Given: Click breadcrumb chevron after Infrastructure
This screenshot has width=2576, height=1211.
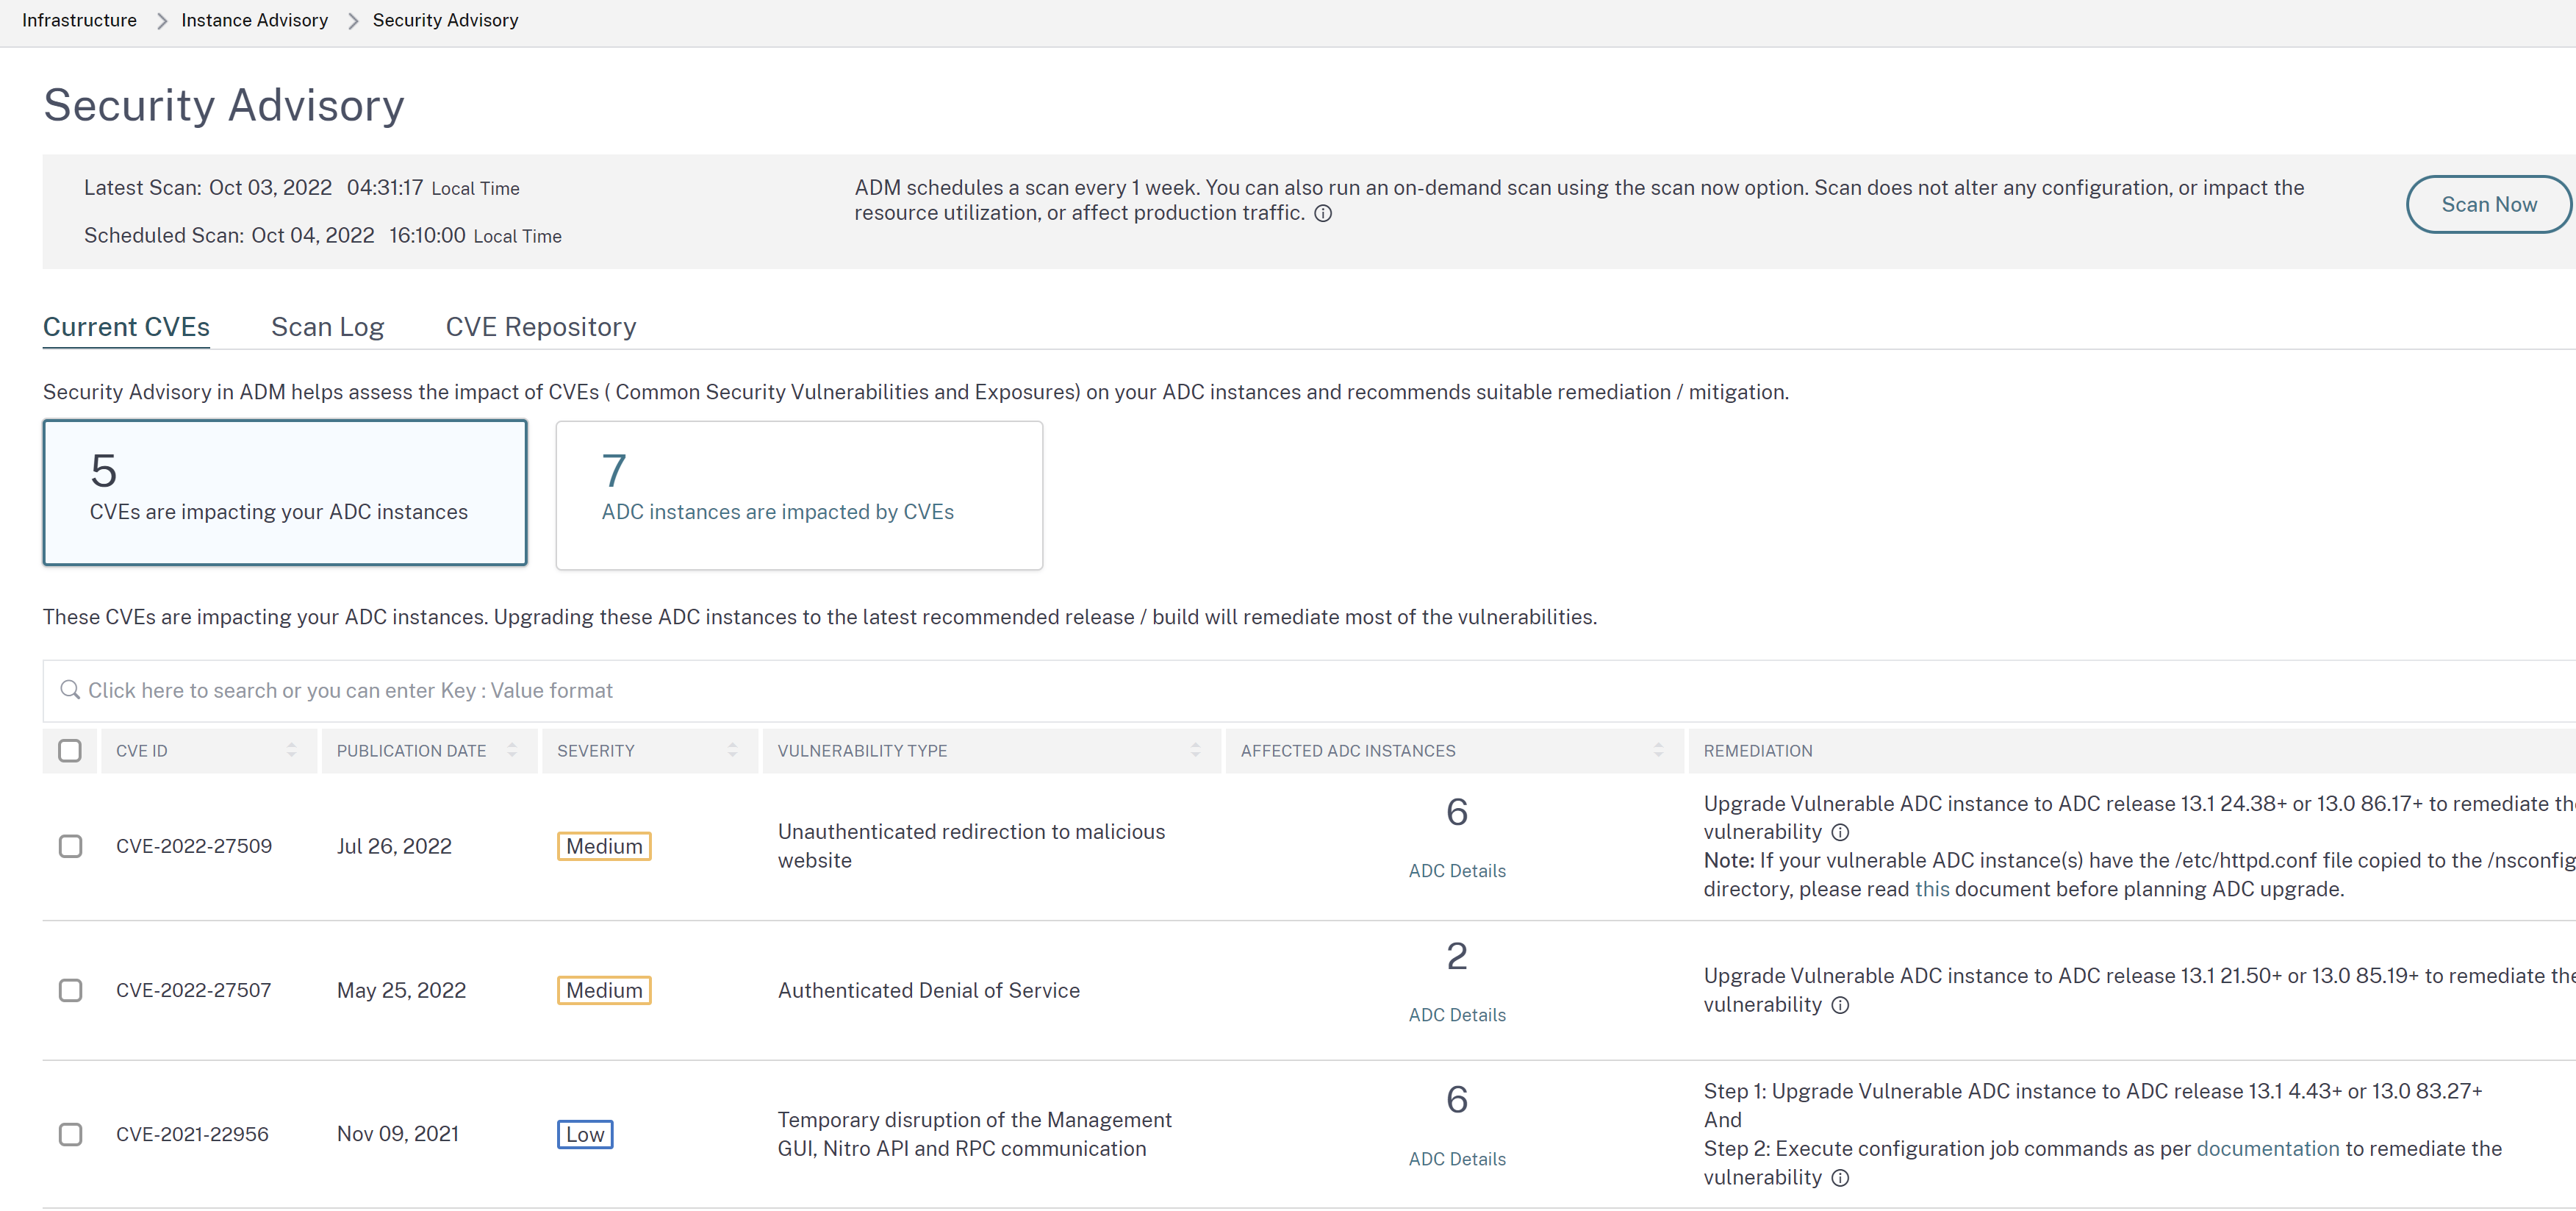Looking at the screenshot, I should 161,21.
